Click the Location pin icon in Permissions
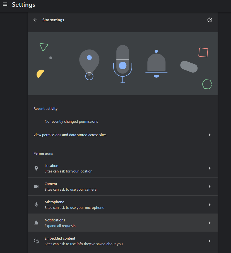This screenshot has height=253, width=231. click(x=36, y=168)
